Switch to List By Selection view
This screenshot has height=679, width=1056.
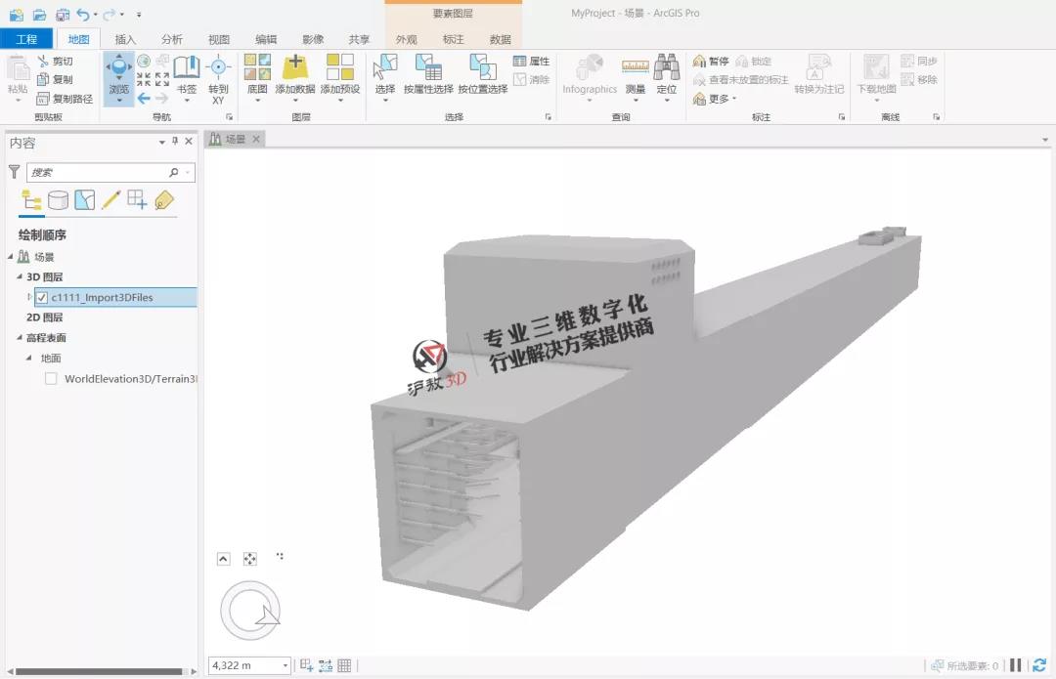click(84, 200)
